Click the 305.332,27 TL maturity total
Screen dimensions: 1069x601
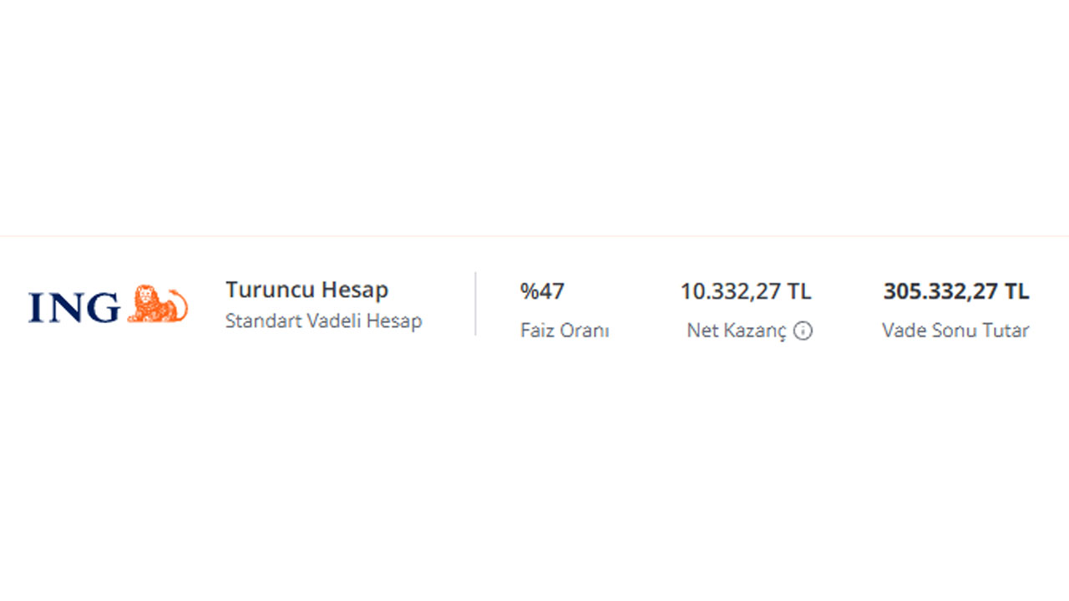(956, 291)
